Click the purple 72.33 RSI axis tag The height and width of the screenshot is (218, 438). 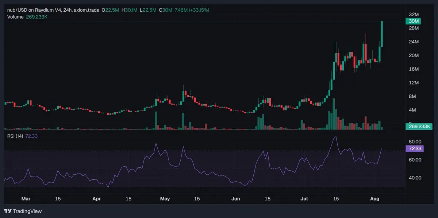(414, 148)
